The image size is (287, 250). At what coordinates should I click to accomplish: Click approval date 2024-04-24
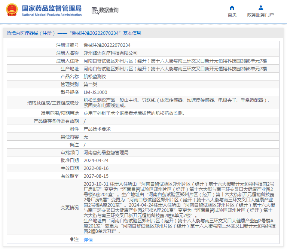[x=96, y=161]
